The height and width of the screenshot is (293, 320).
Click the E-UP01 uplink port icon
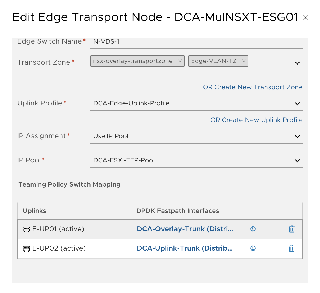(26, 229)
